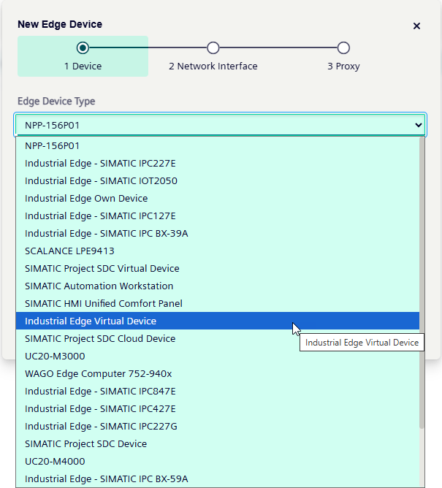Pick UC20-M4000 from the list
Screen dimensions: 442x488
tap(218, 461)
